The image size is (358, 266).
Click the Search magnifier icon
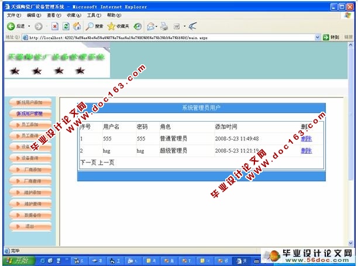tap(89, 26)
